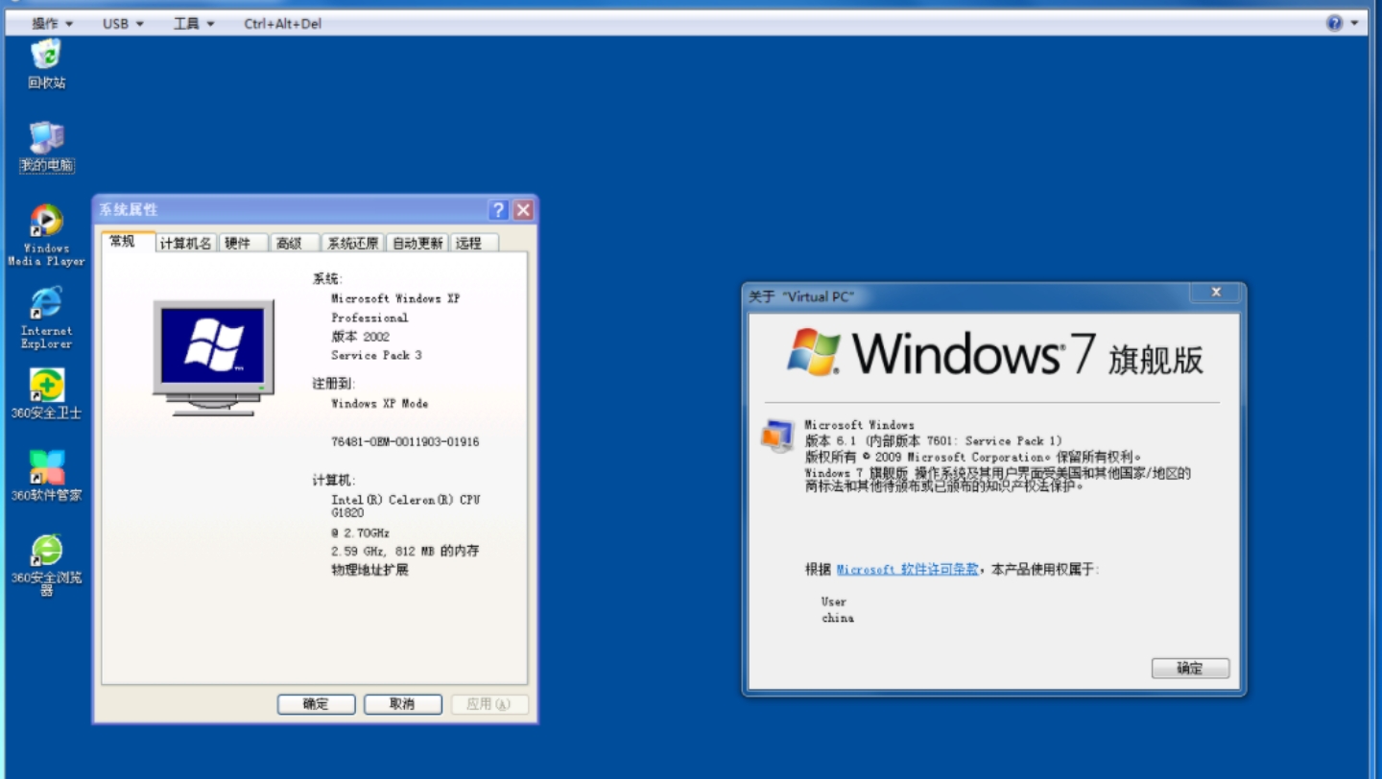This screenshot has height=779, width=1382.
Task: Switch to the 常规 tab
Action: 128,242
